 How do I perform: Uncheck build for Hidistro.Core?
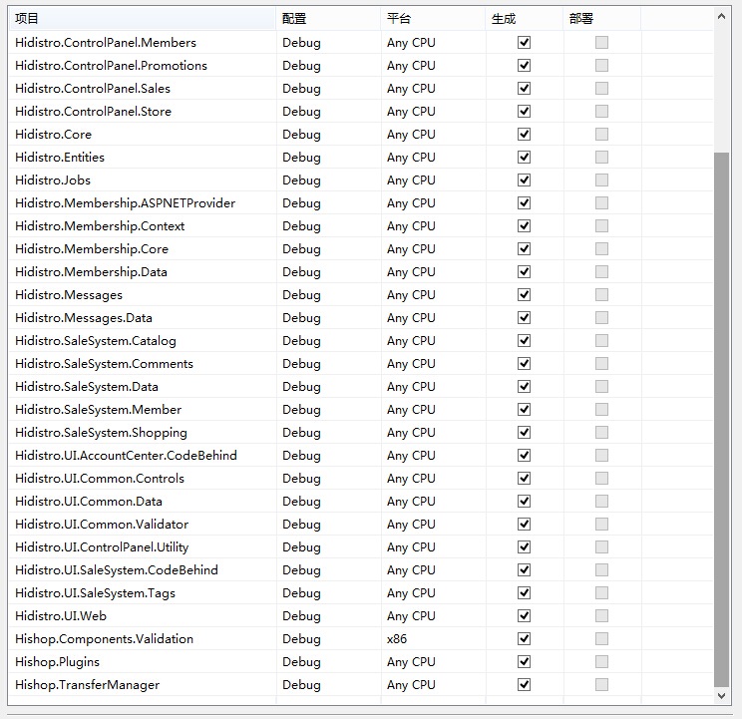click(524, 135)
